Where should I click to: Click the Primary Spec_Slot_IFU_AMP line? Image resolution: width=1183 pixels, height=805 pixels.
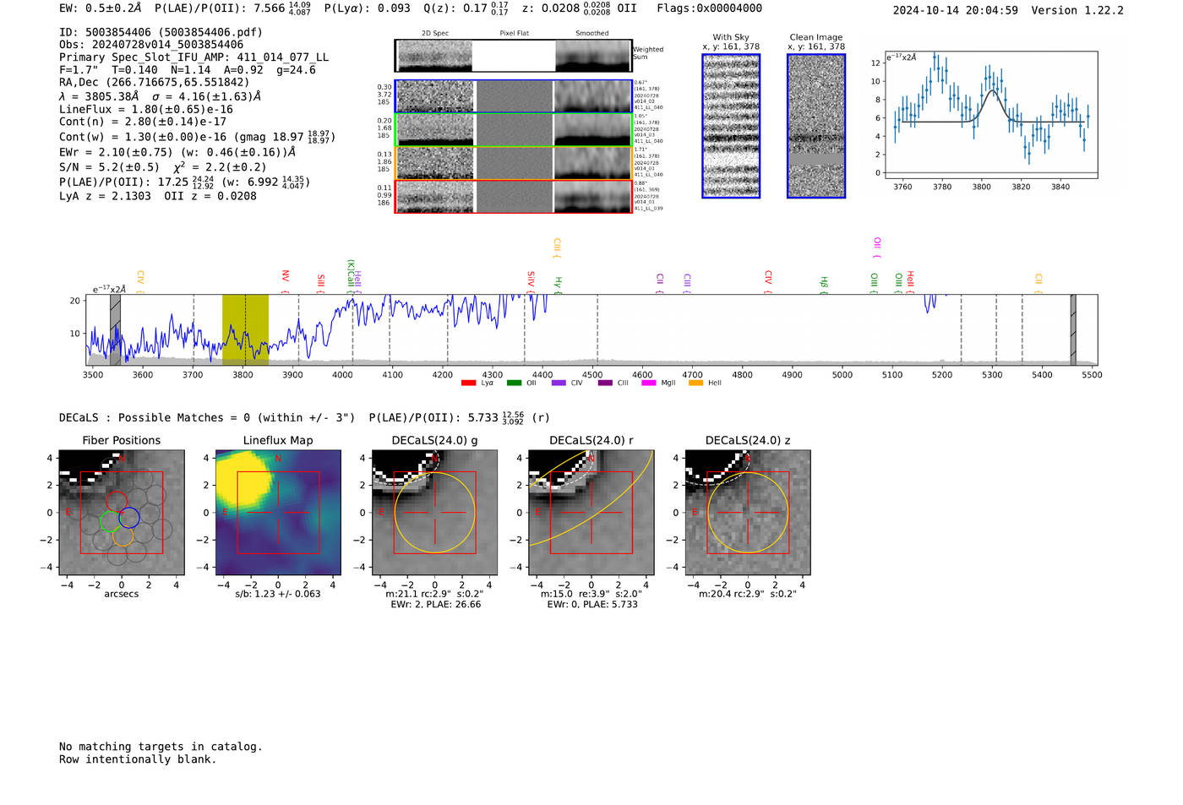[x=194, y=57]
